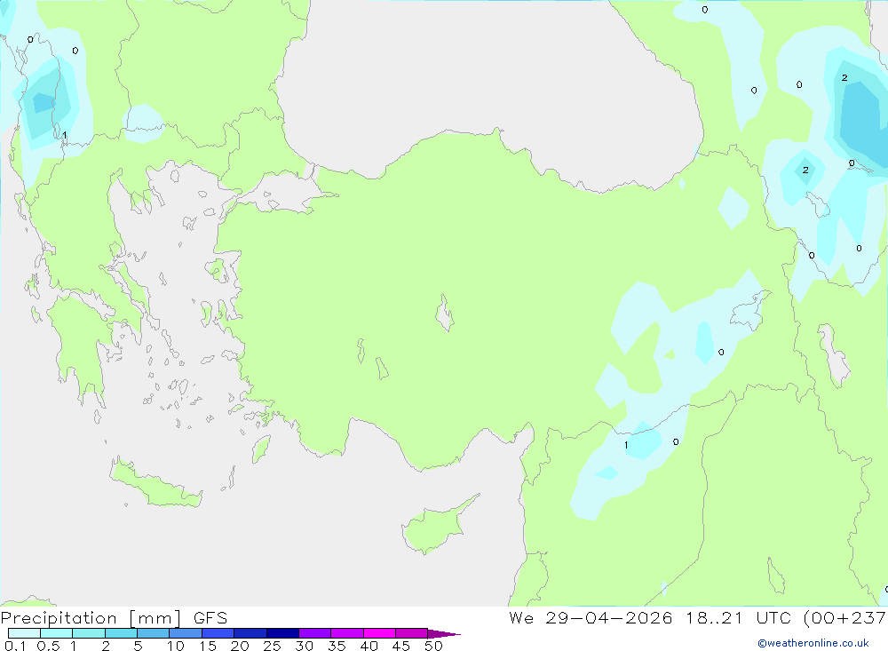Choose the 45–50 mm legend color box

(x=411, y=633)
